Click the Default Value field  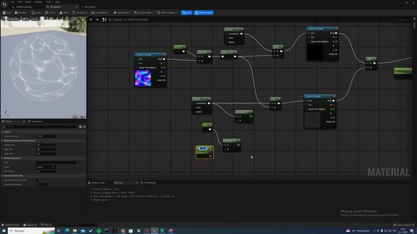(46, 145)
